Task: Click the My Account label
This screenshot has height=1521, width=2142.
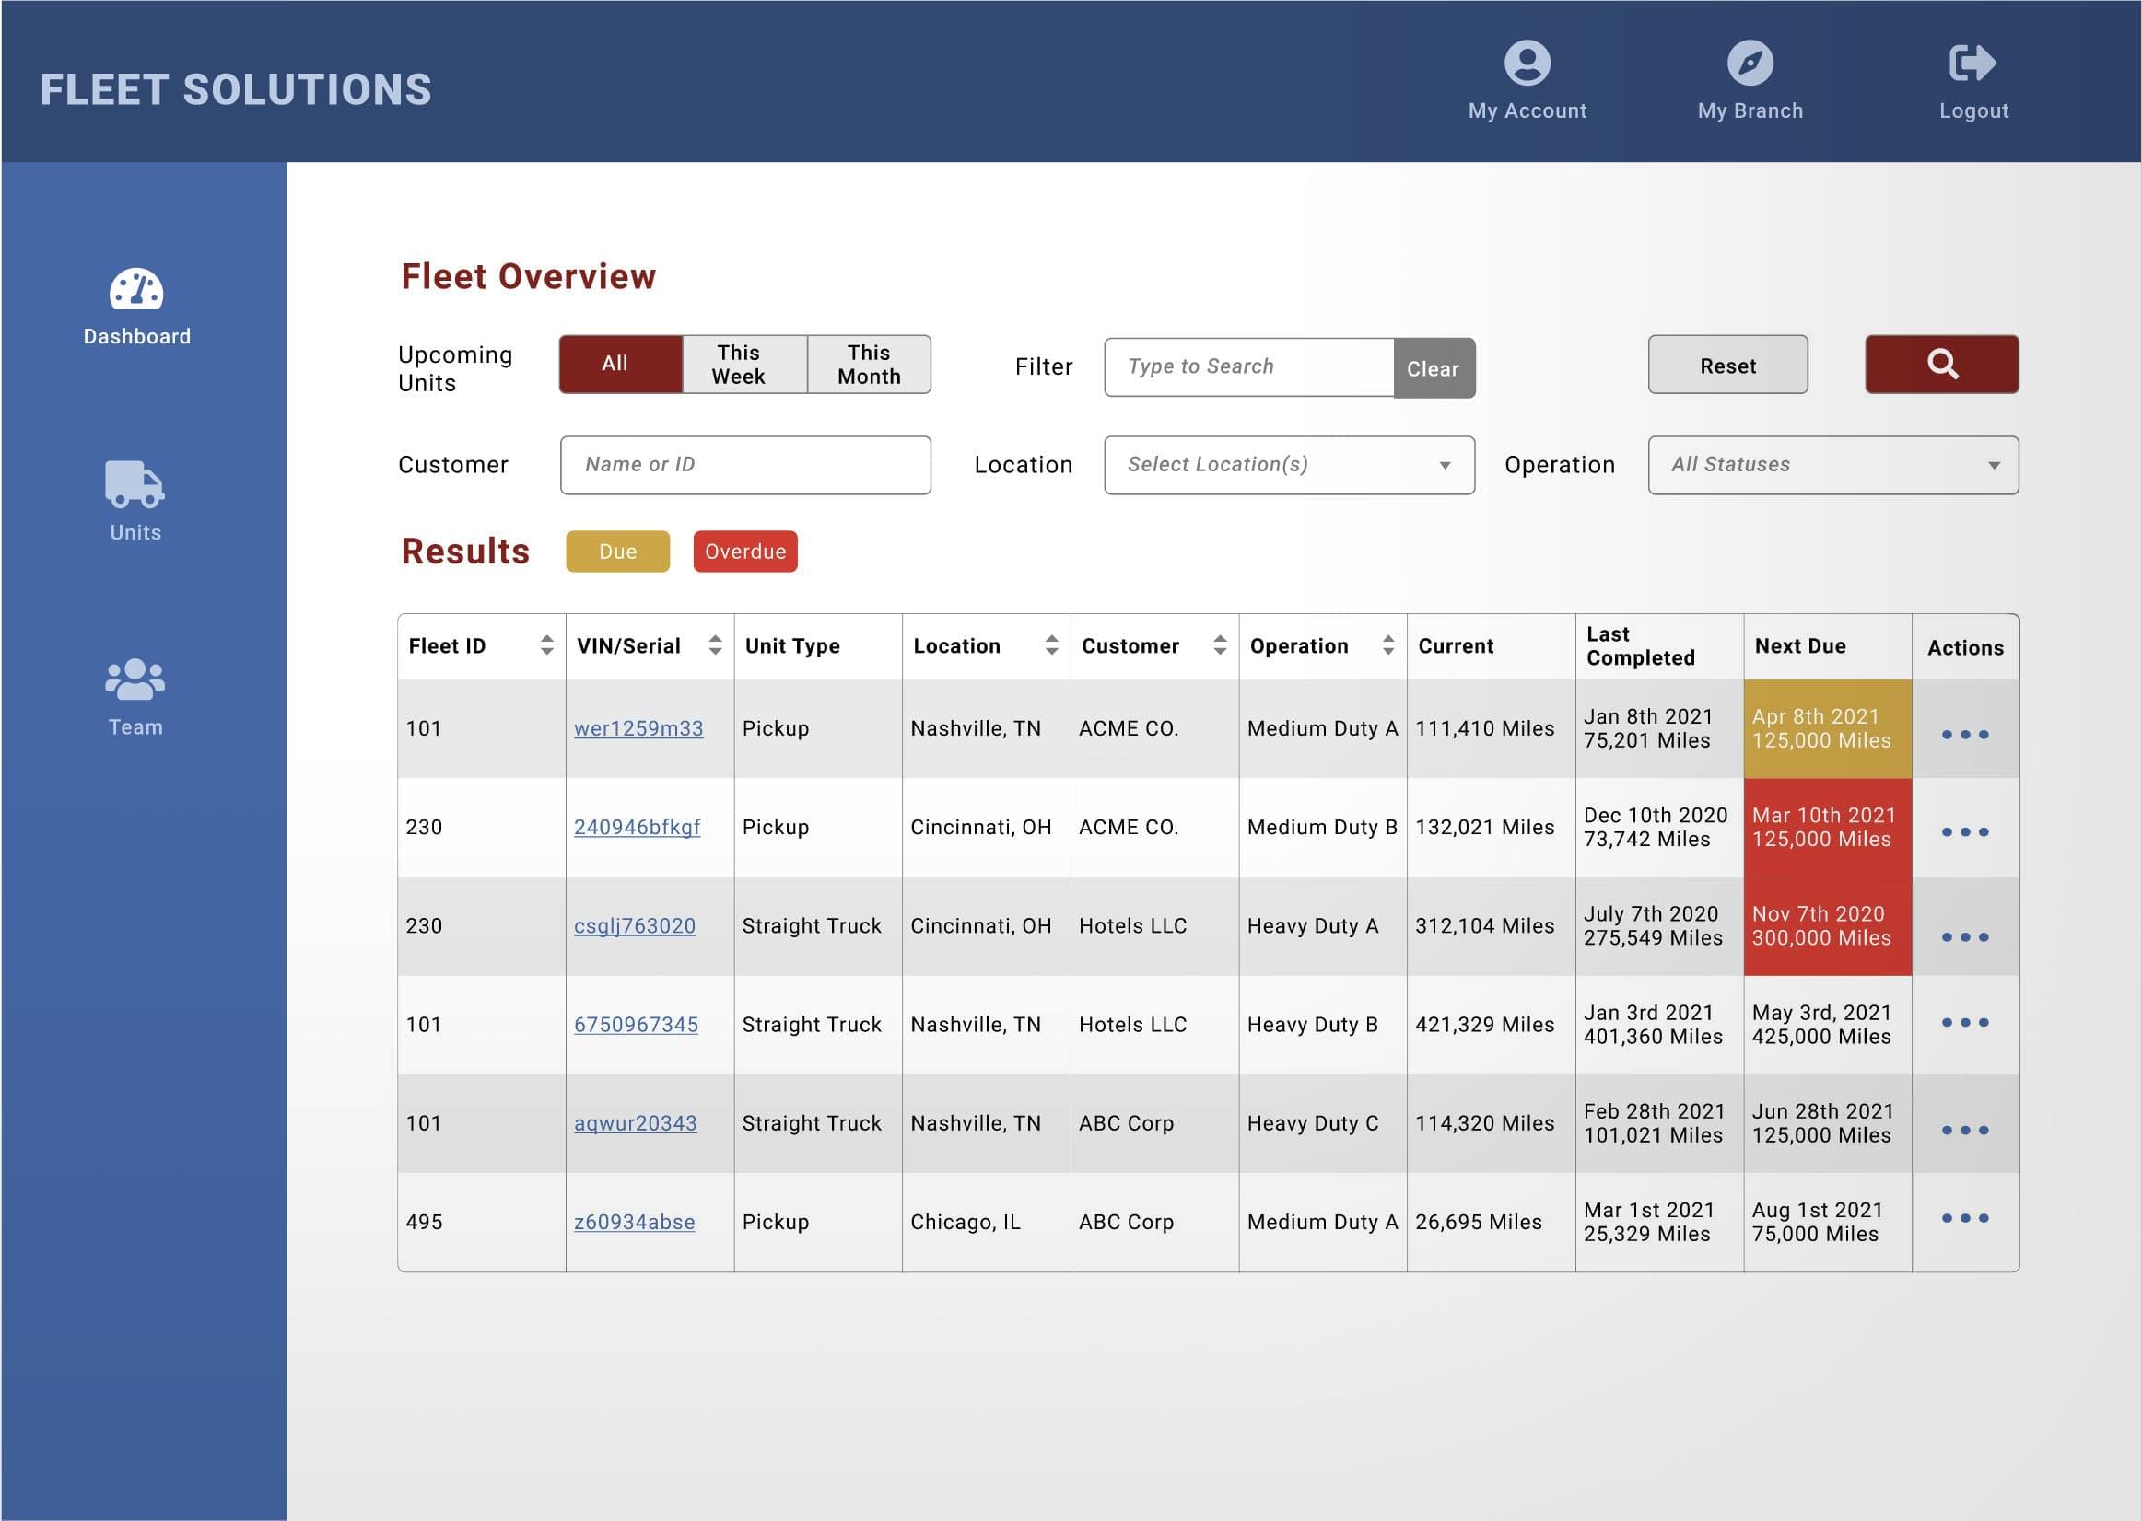Action: coord(1527,110)
